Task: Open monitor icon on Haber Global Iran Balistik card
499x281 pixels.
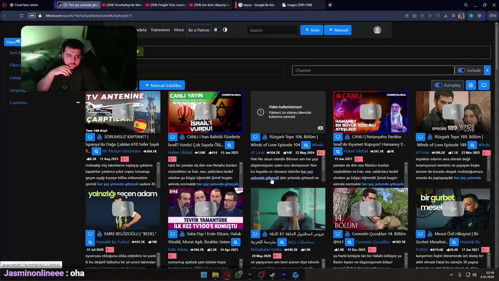Action: pos(173,137)
